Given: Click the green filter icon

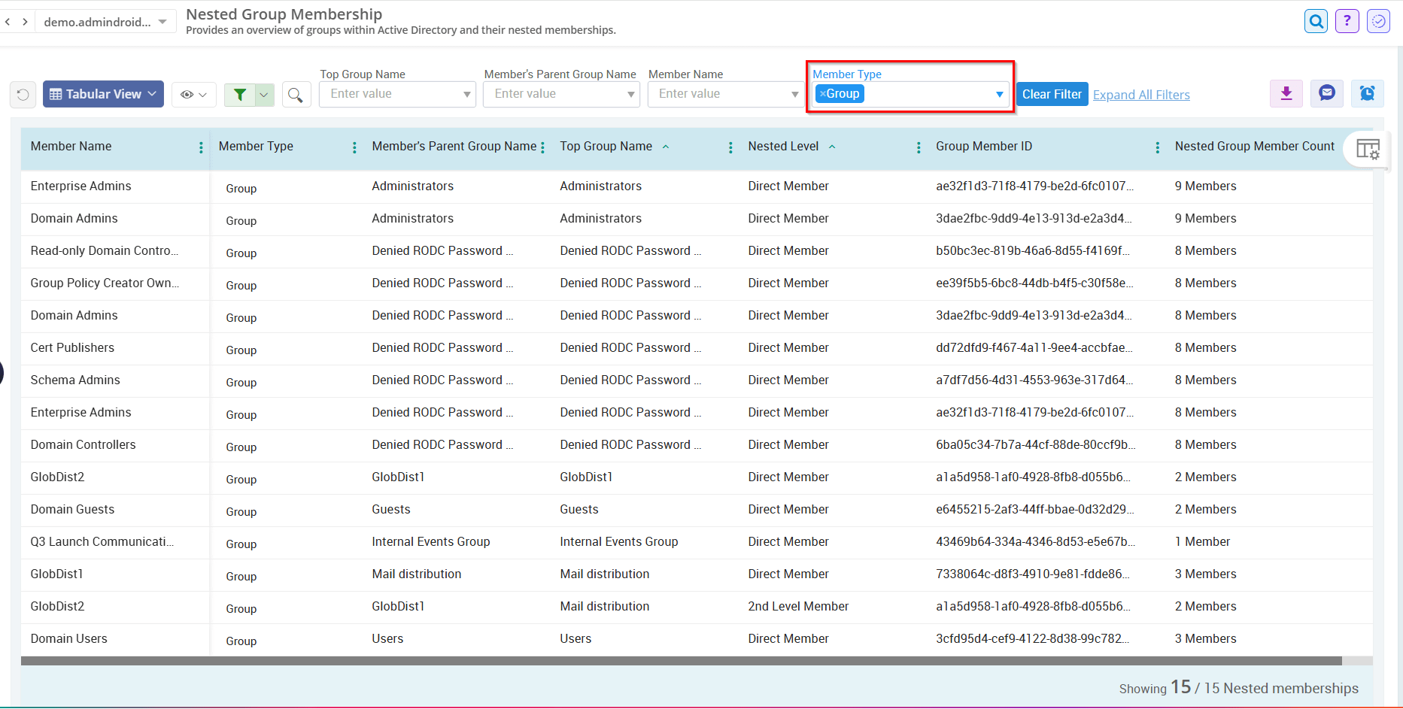Looking at the screenshot, I should (240, 94).
